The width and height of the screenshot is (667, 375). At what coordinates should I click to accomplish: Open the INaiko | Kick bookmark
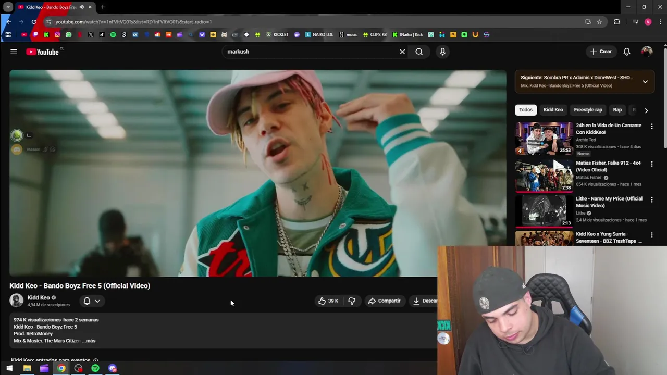[407, 35]
